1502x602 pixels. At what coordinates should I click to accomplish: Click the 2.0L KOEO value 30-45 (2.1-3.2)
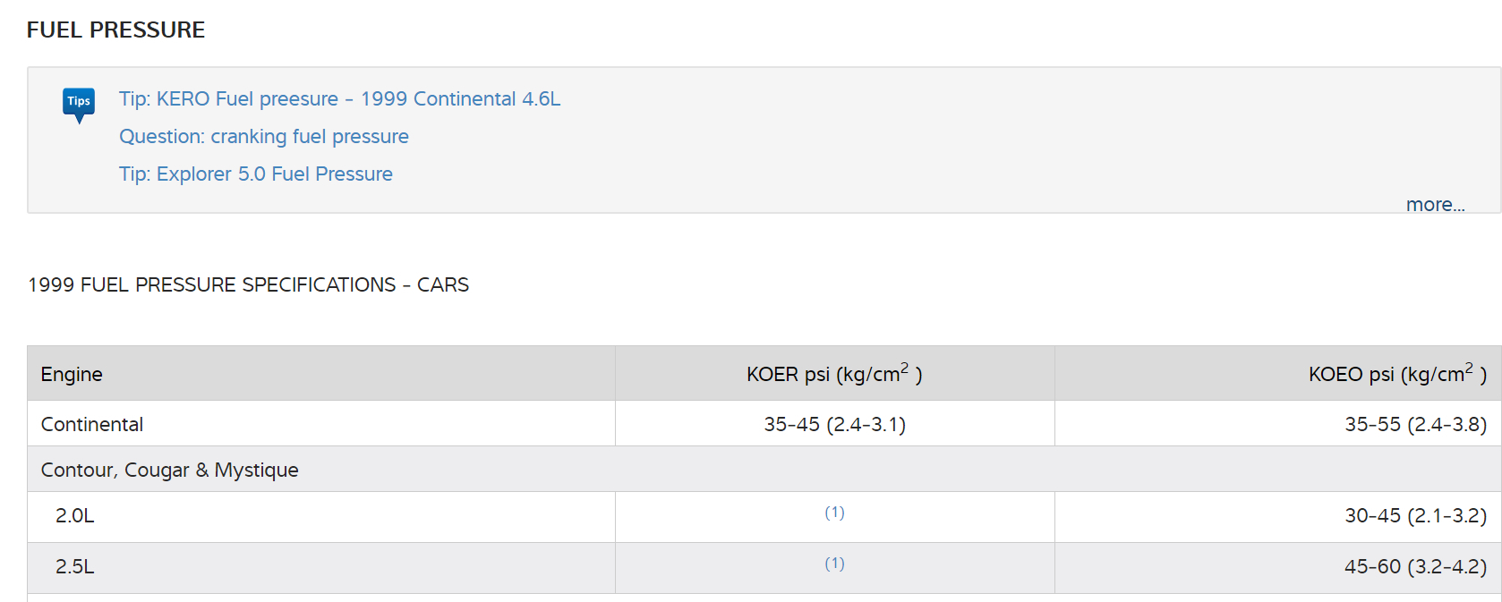point(1415,515)
